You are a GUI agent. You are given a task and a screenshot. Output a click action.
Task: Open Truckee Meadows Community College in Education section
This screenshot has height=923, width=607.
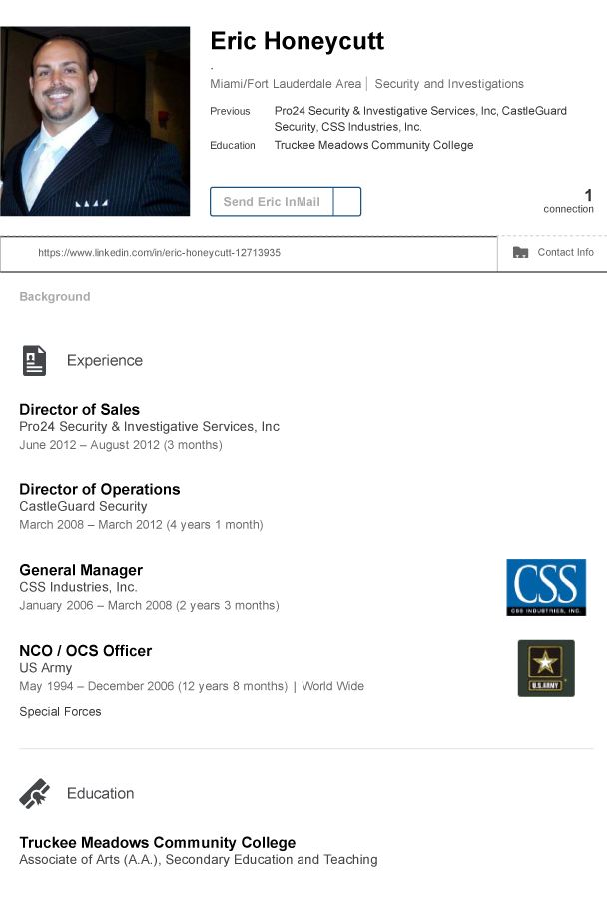(157, 842)
